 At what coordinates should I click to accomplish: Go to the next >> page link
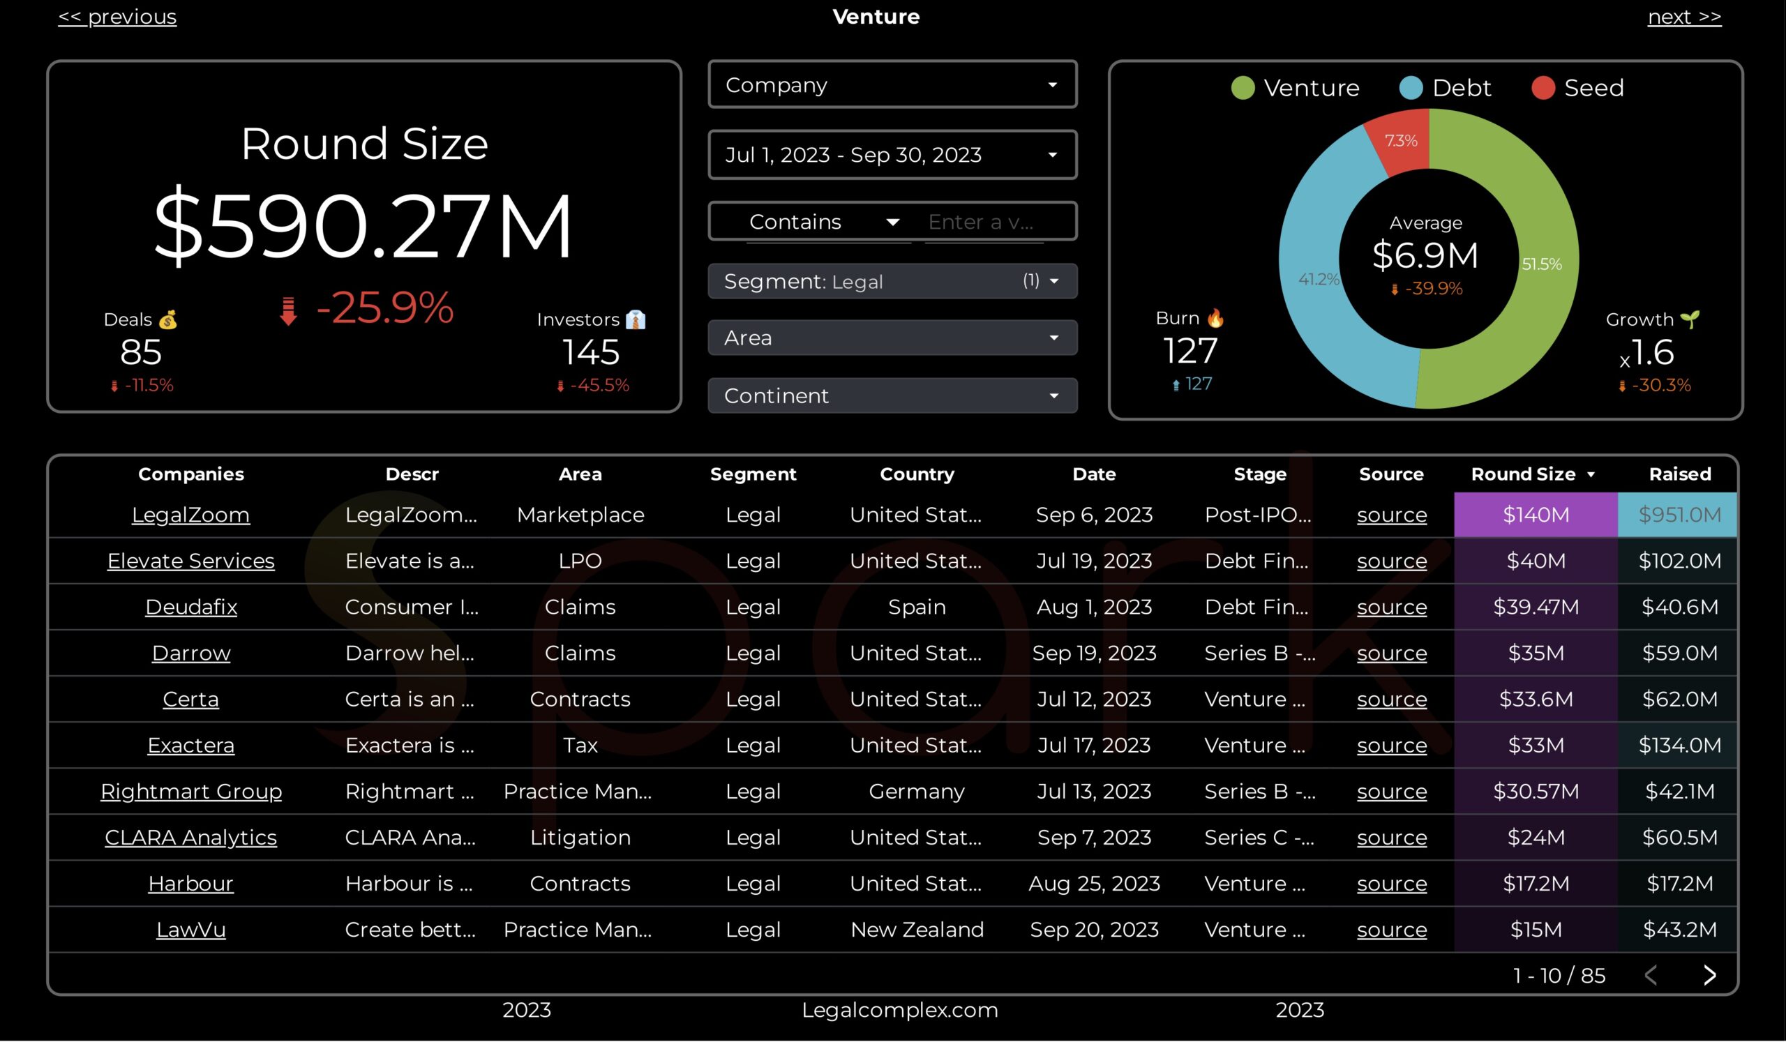[1684, 16]
